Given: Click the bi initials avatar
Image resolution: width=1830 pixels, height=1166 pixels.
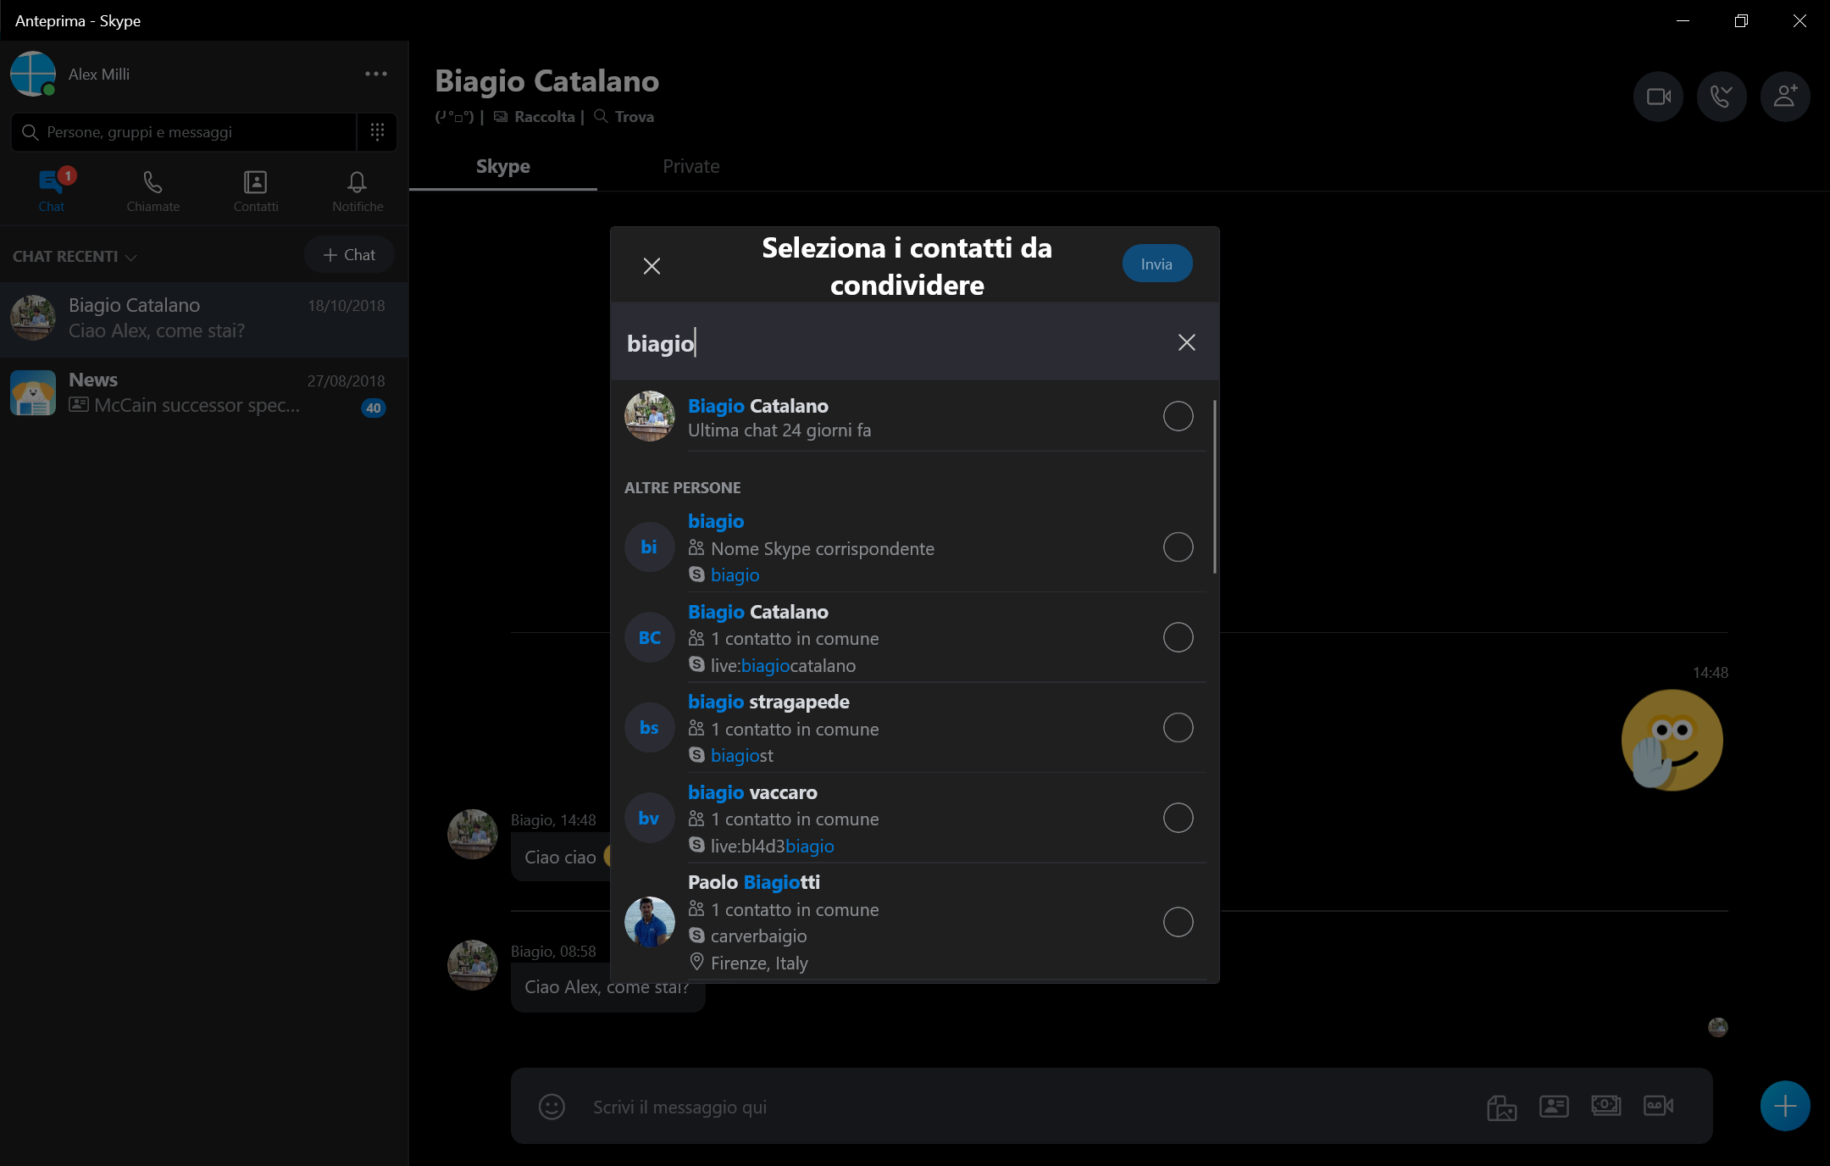Looking at the screenshot, I should [650, 547].
